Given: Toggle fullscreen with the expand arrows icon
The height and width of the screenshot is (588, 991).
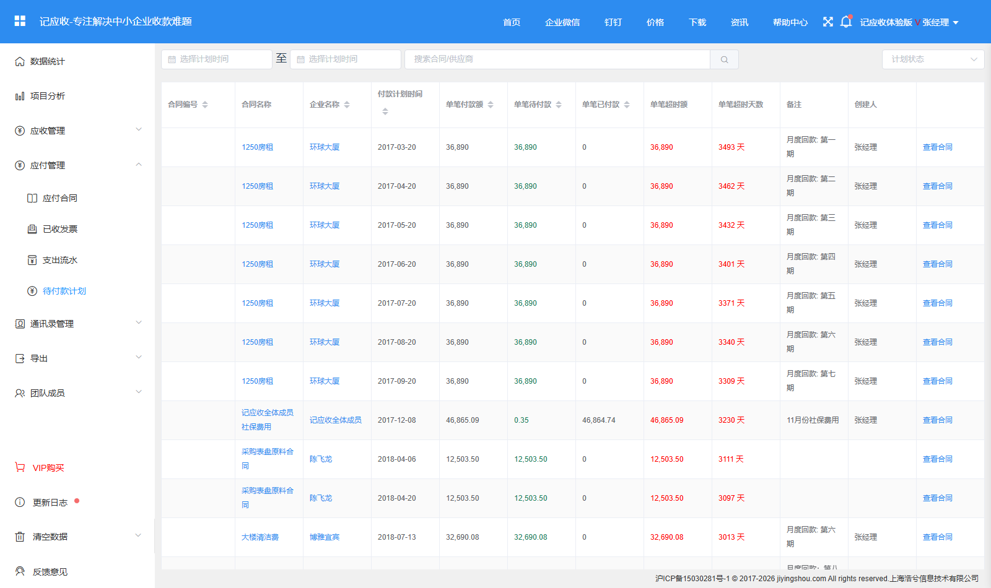Looking at the screenshot, I should [828, 22].
